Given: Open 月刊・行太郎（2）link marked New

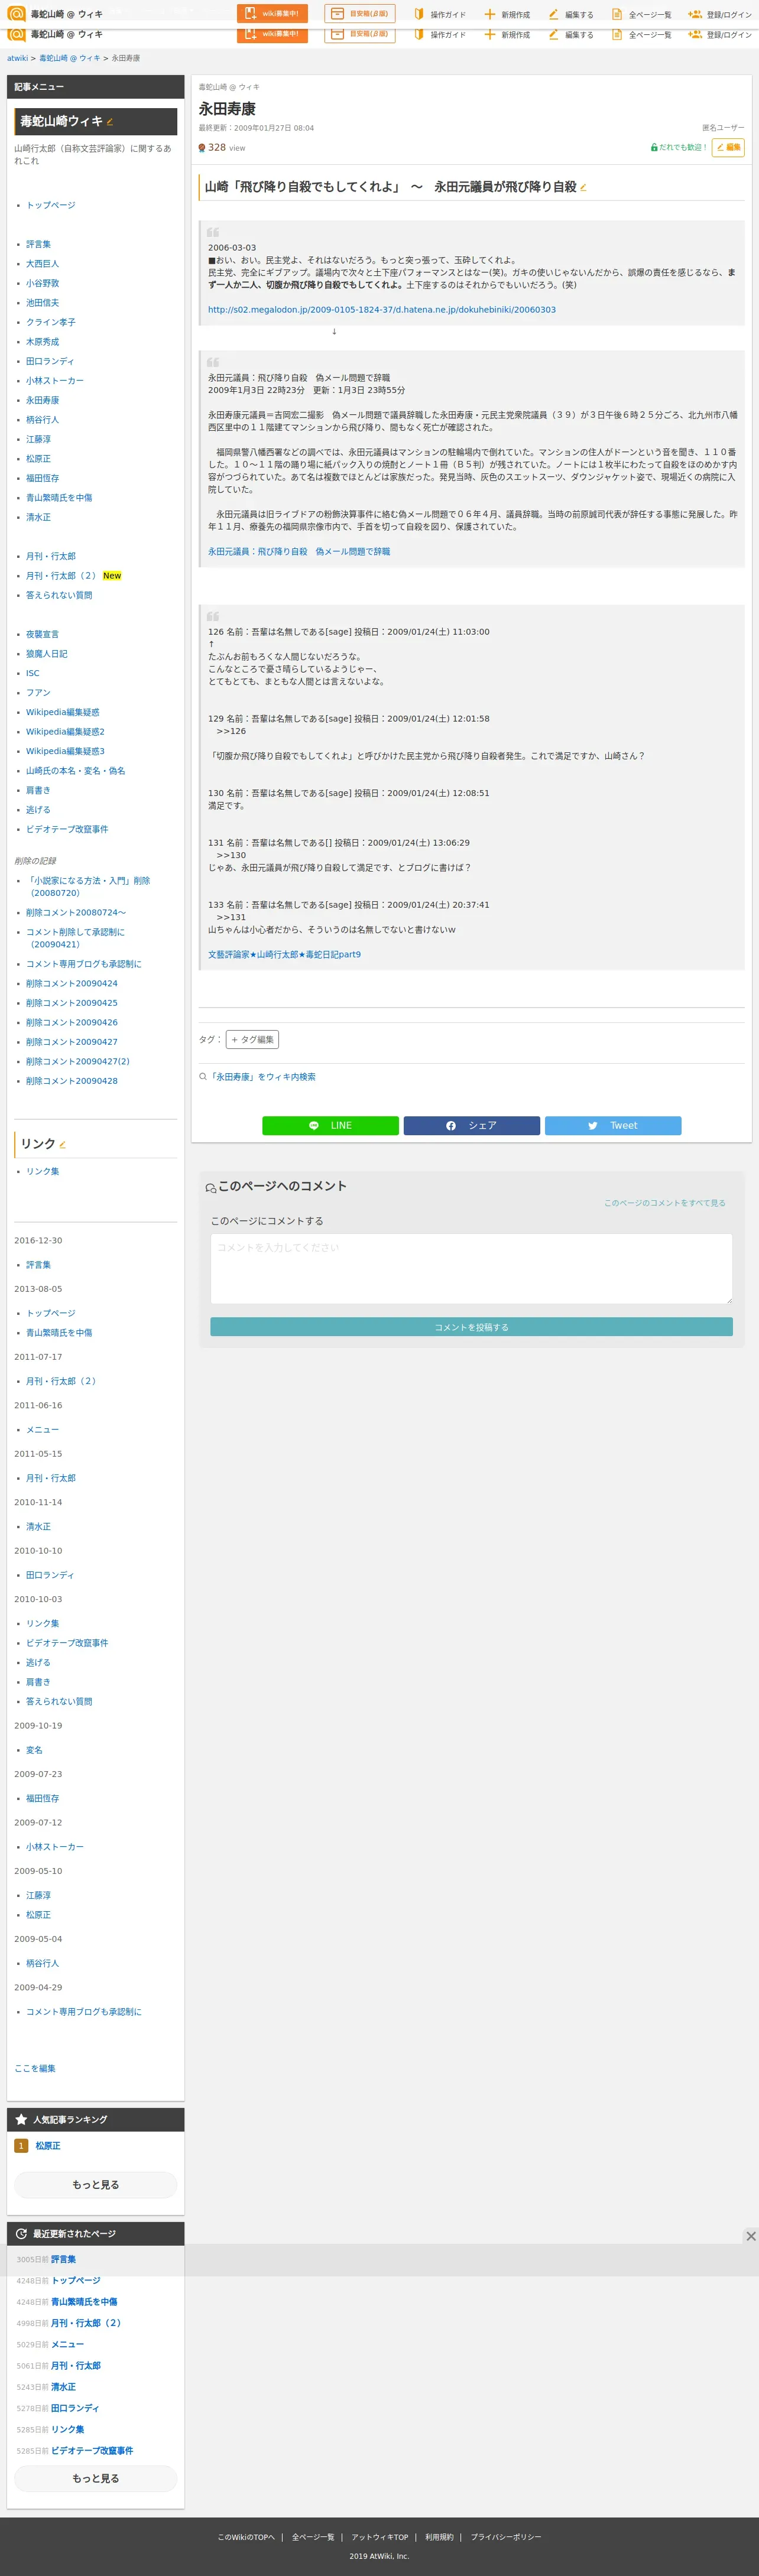Looking at the screenshot, I should 61,576.
